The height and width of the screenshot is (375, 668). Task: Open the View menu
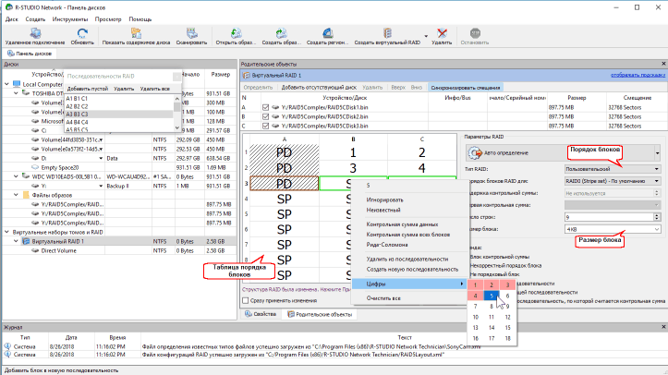click(x=108, y=19)
